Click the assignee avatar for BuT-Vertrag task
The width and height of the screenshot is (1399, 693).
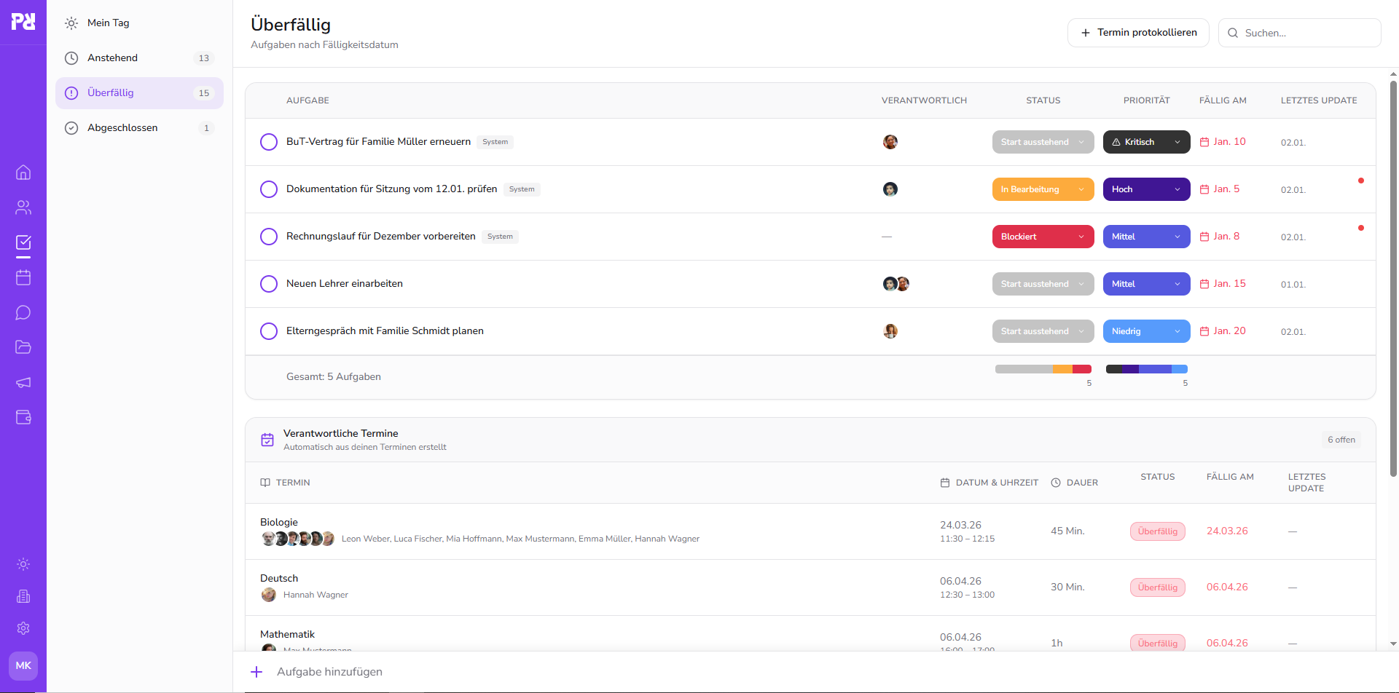click(890, 142)
